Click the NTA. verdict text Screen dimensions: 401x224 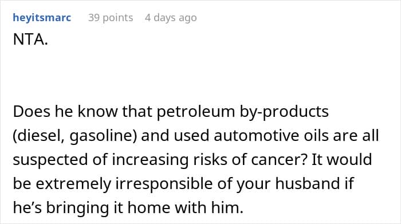(x=30, y=40)
